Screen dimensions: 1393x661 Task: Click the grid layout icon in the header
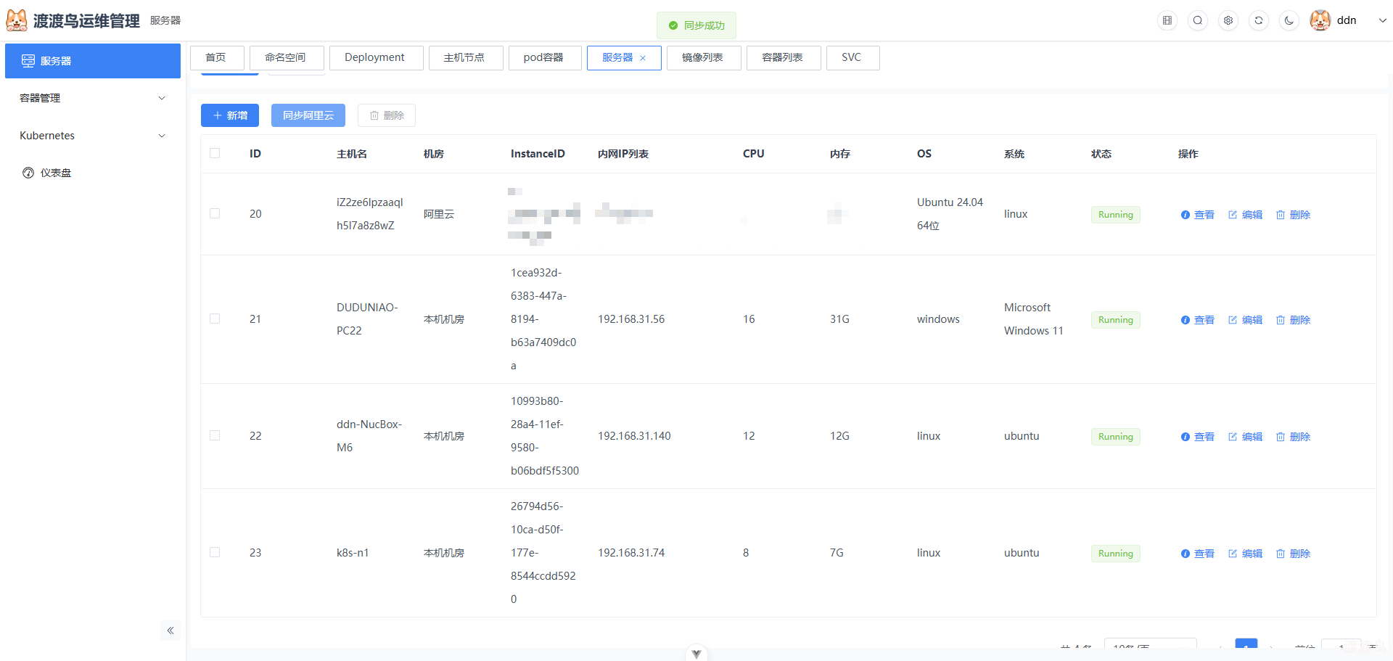point(1167,20)
